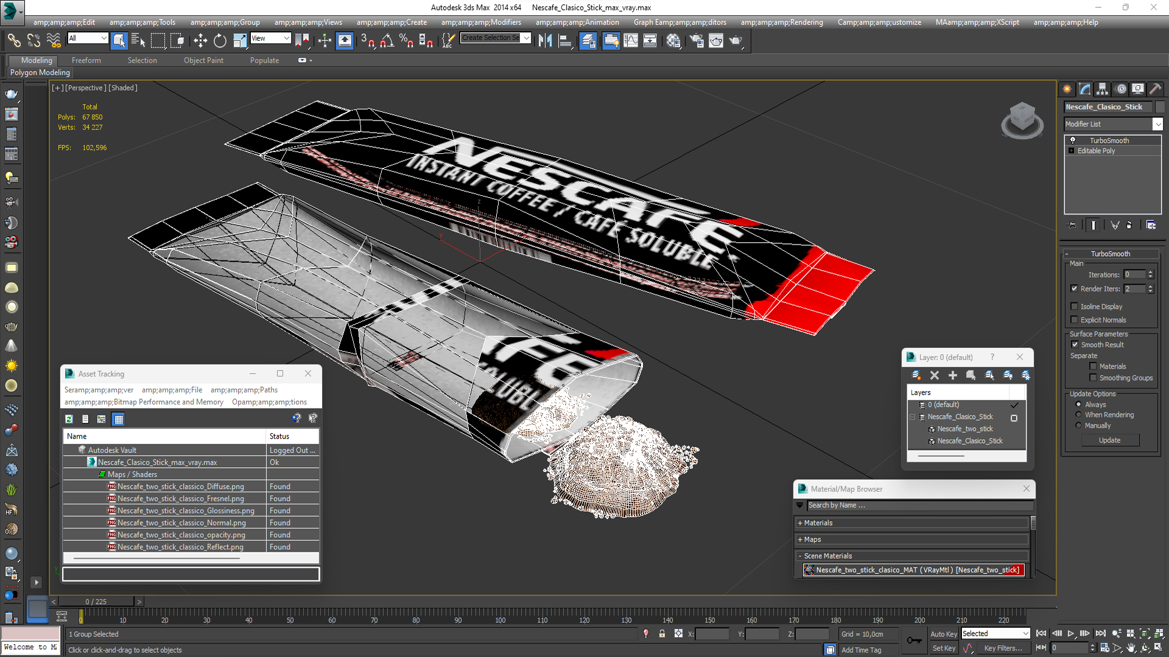Check Separate by Materials checkbox
The image size is (1169, 657).
[1093, 366]
